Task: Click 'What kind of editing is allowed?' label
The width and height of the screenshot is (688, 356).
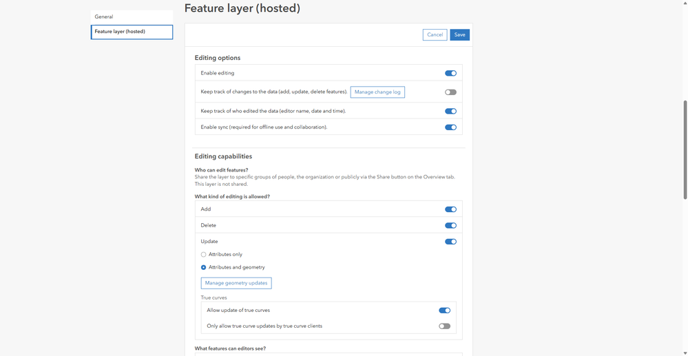Action: click(232, 197)
